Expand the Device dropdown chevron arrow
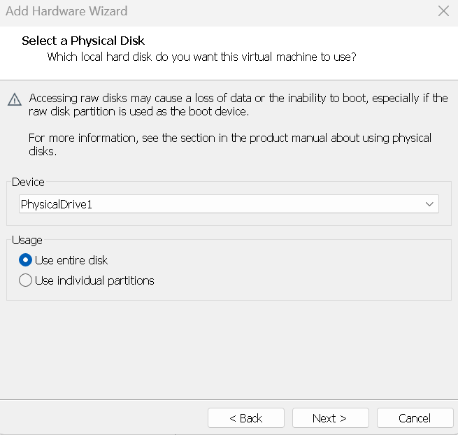The image size is (458, 435). coord(429,204)
